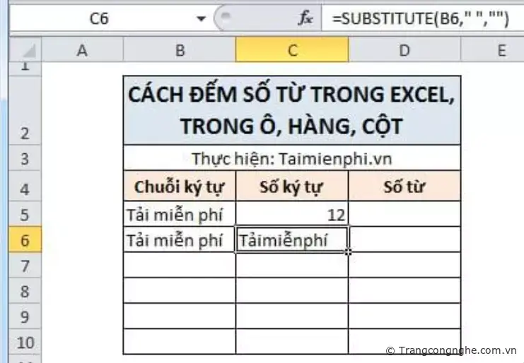This screenshot has width=524, height=363.
Task: Select column E header
Action: tap(501, 49)
